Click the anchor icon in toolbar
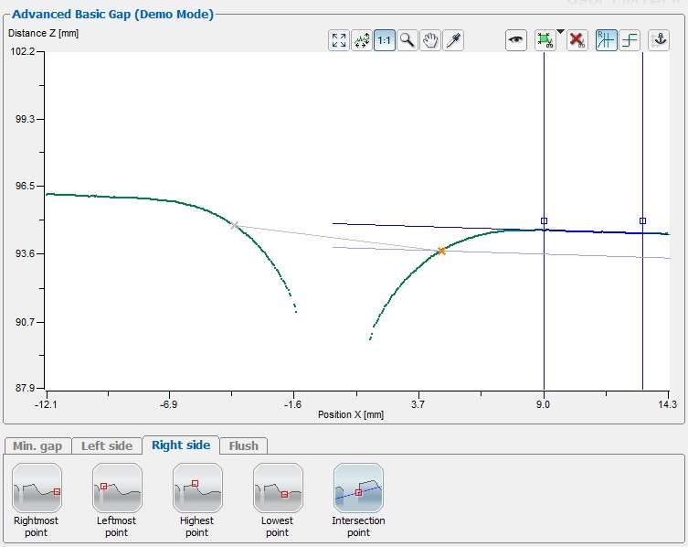Viewport: 688px width, 547px height. (659, 40)
